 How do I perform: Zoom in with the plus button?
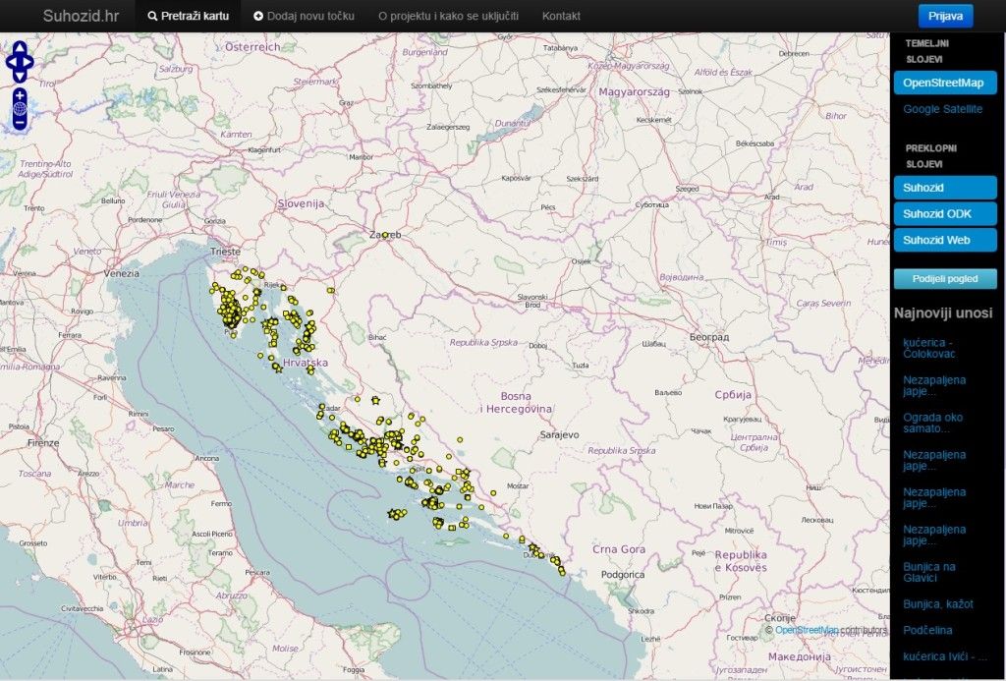tap(20, 95)
